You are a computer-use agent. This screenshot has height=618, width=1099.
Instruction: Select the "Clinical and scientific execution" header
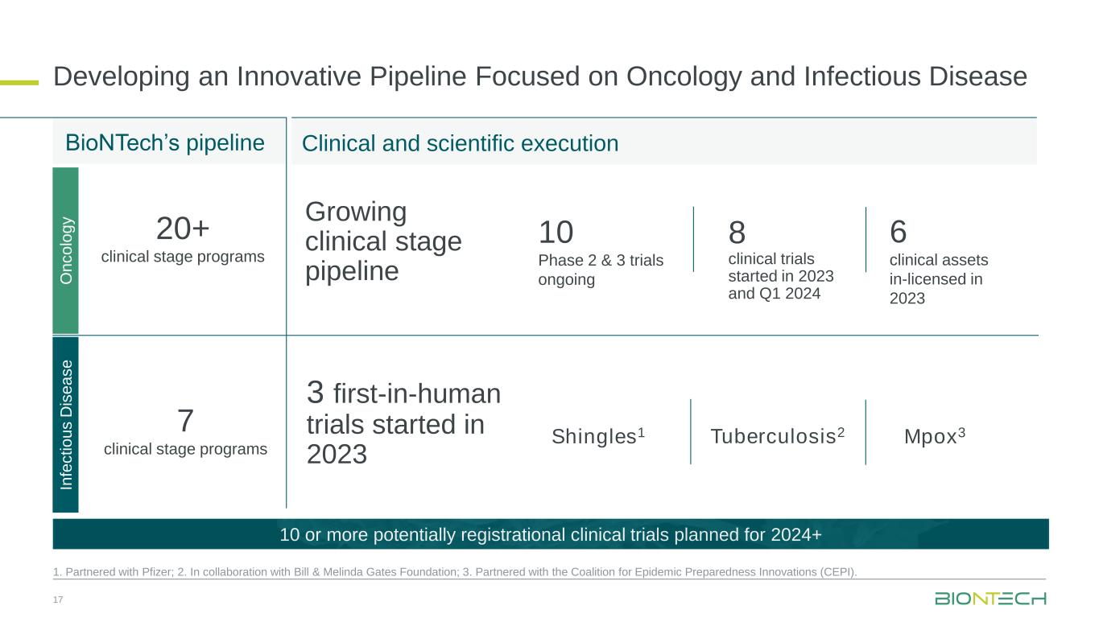[x=460, y=143]
